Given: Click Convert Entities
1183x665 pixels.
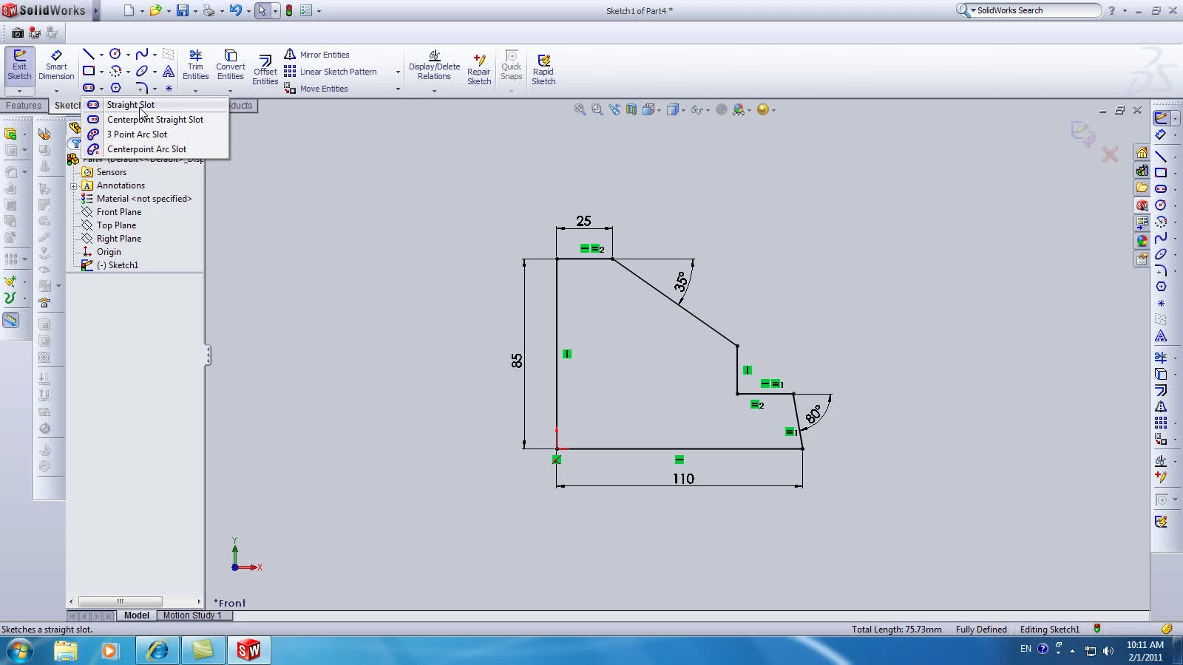Looking at the screenshot, I should coord(231,65).
